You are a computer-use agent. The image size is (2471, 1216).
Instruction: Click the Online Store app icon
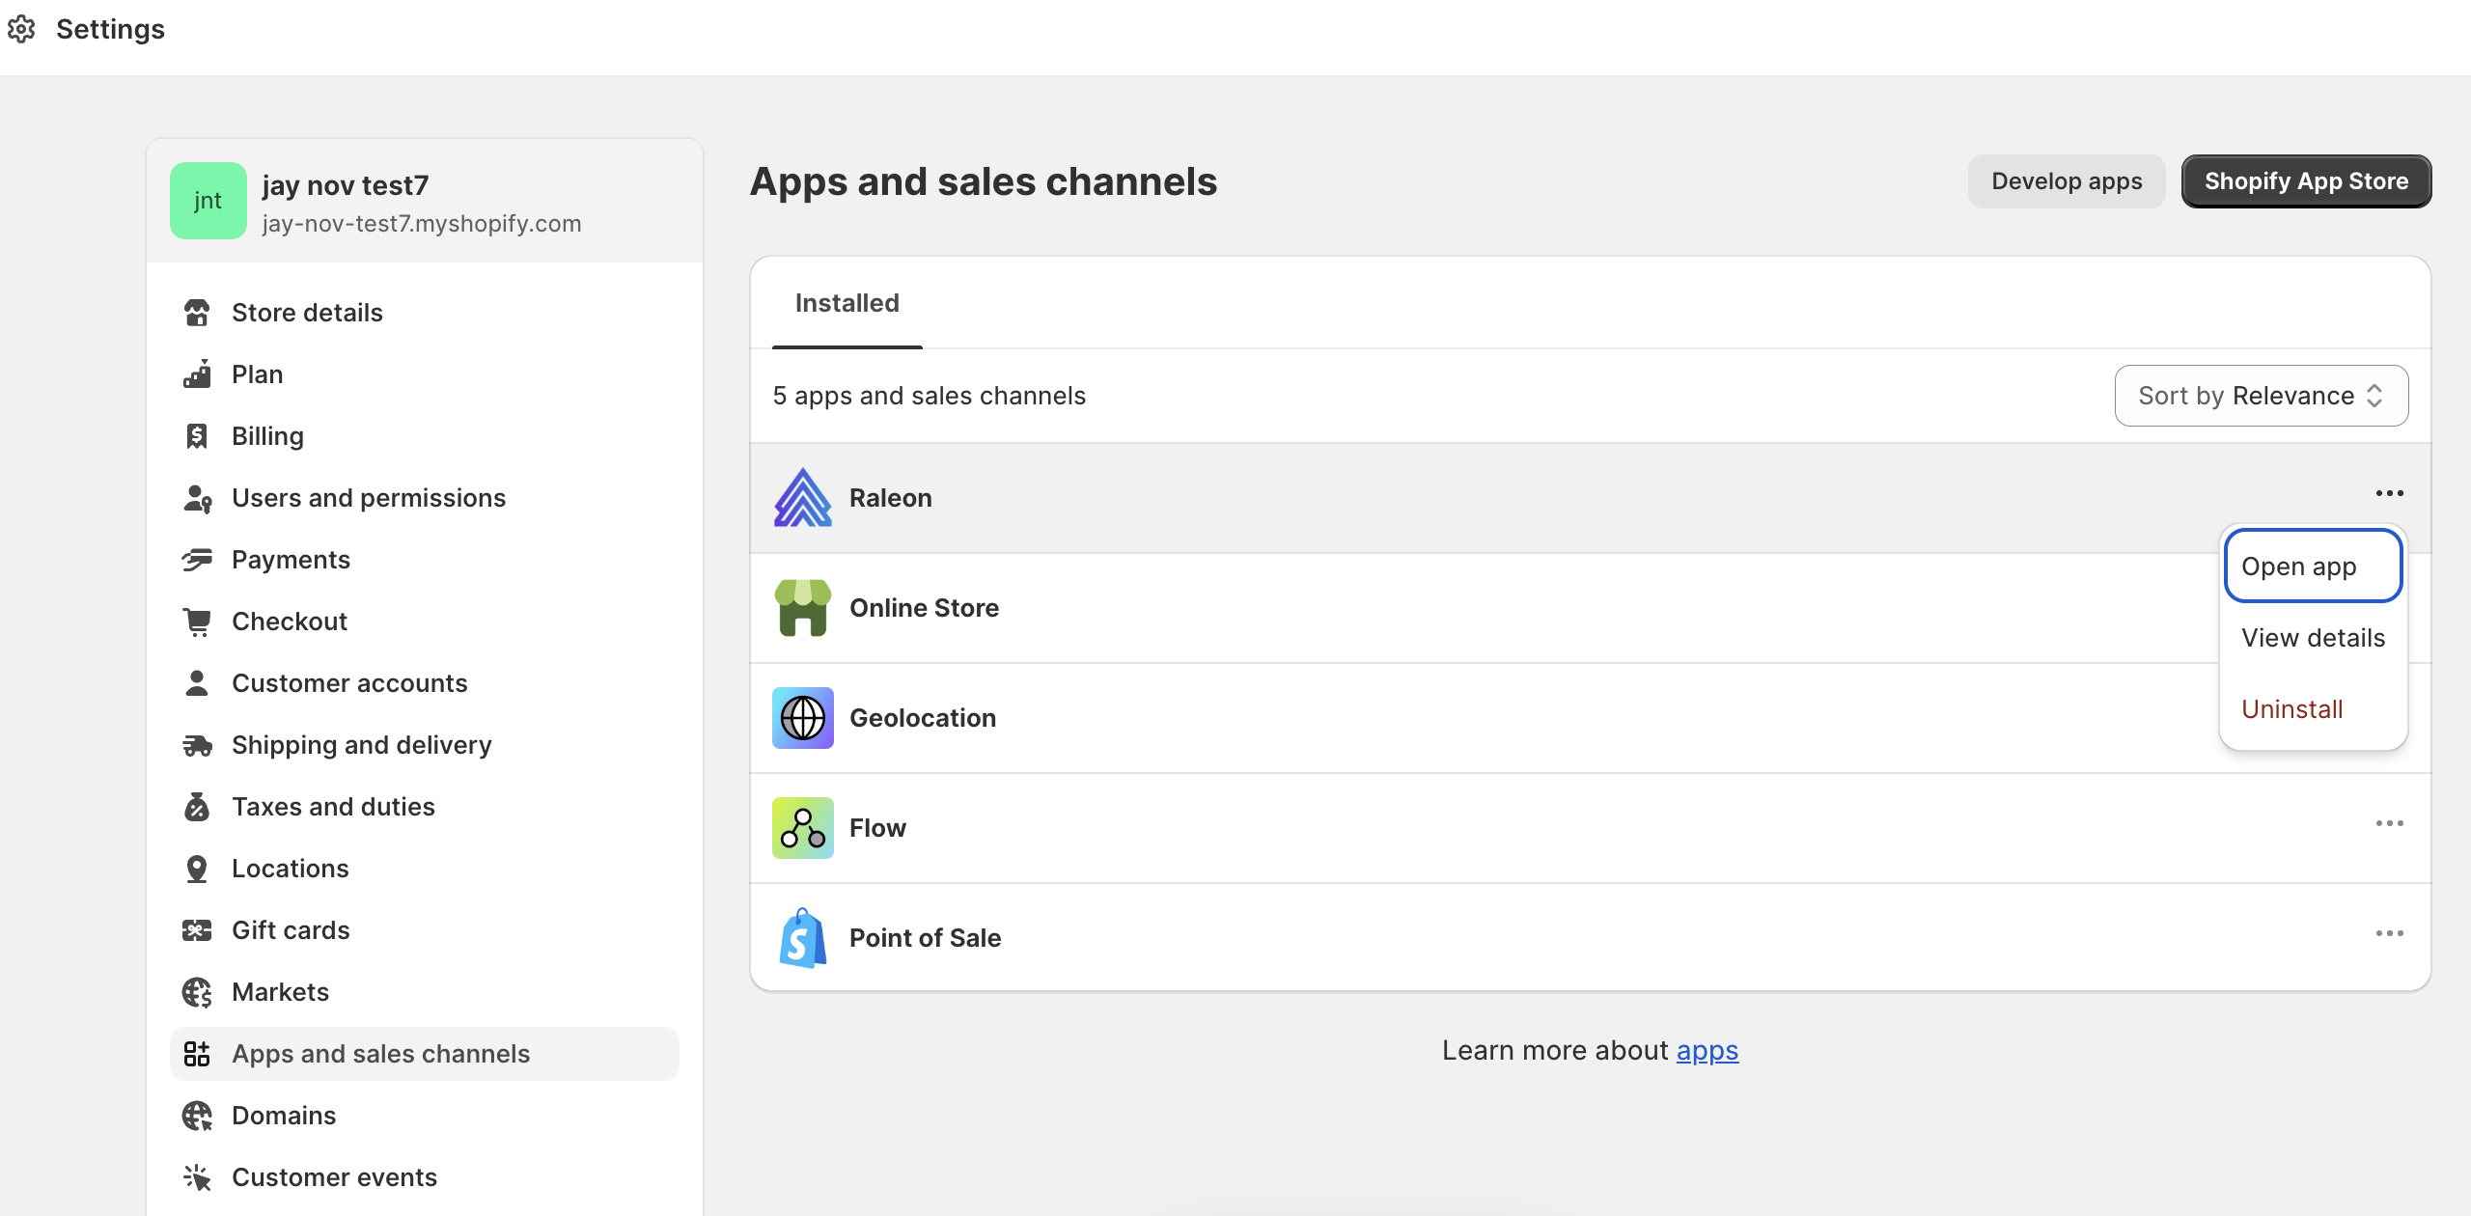802,608
